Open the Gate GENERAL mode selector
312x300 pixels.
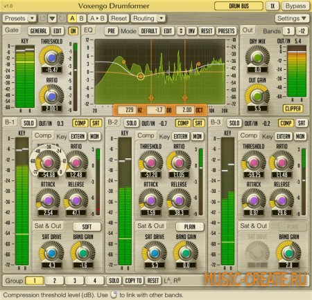point(38,31)
